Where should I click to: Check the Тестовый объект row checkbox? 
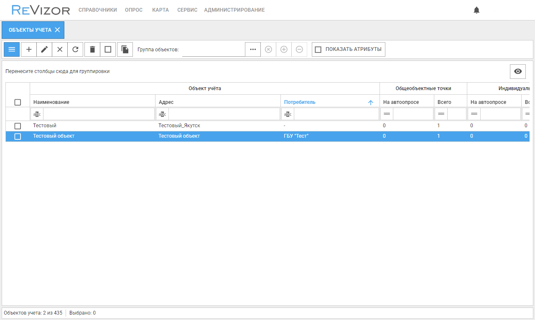coord(18,136)
